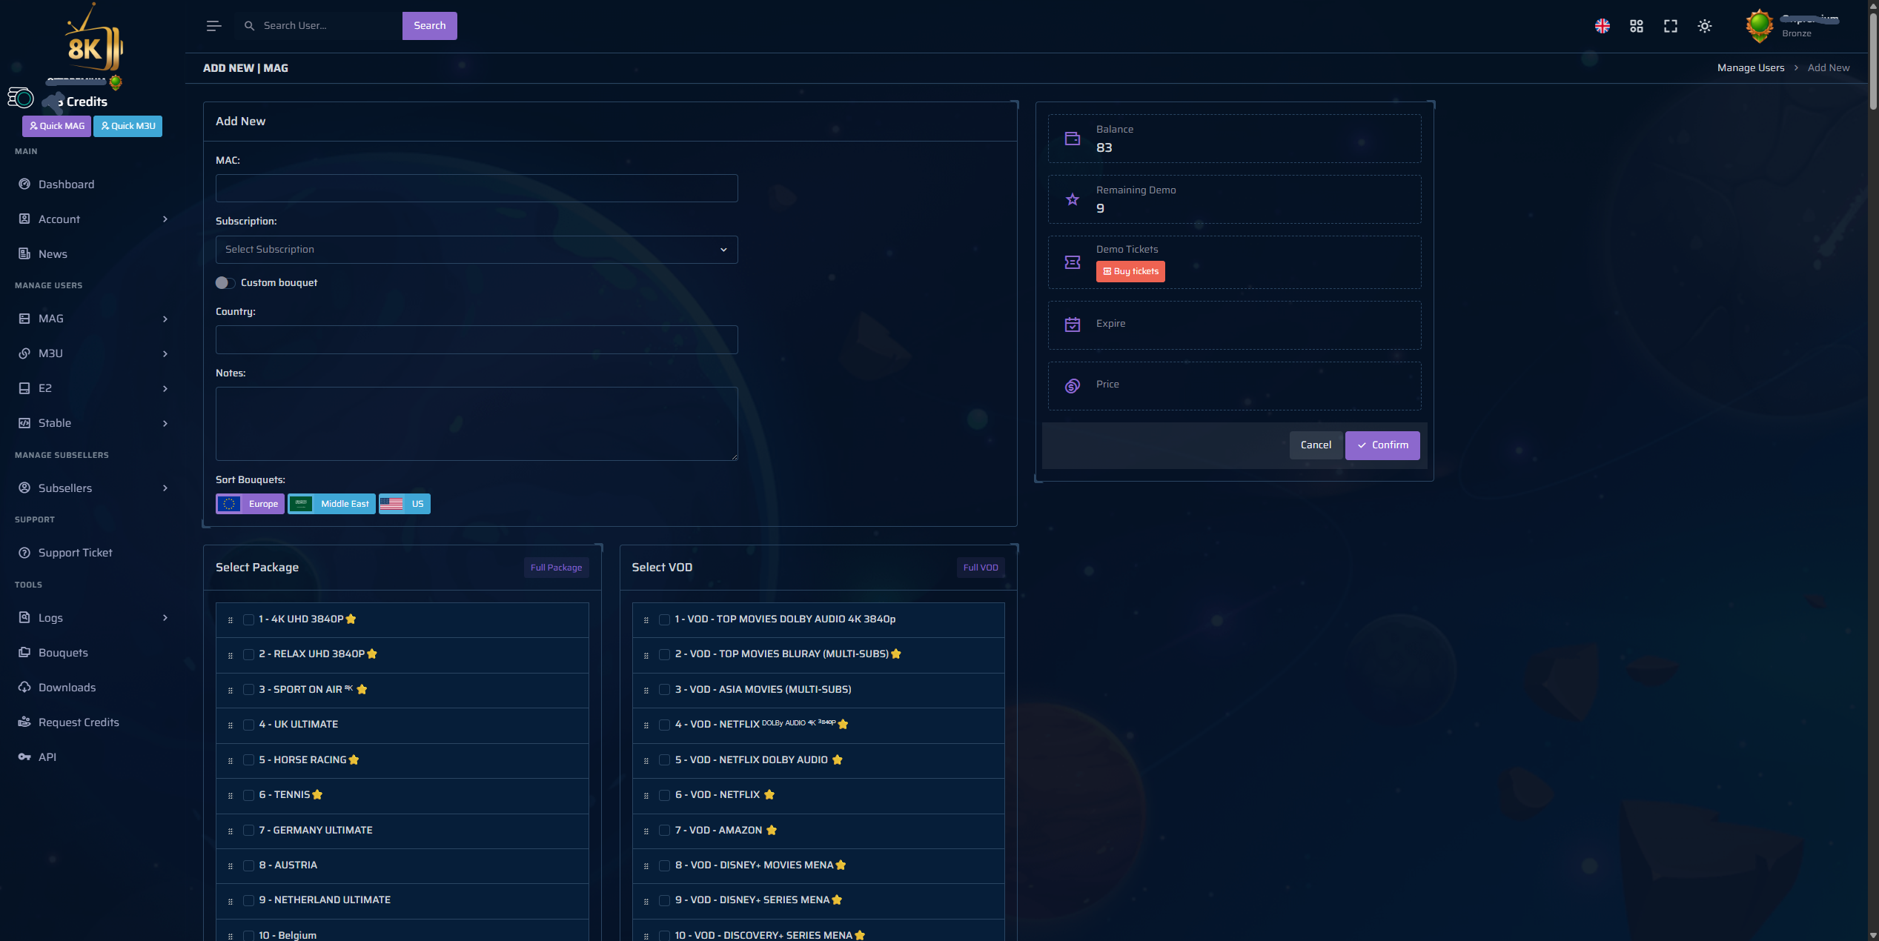Click into the MAC address field
1879x941 pixels.
476,188
